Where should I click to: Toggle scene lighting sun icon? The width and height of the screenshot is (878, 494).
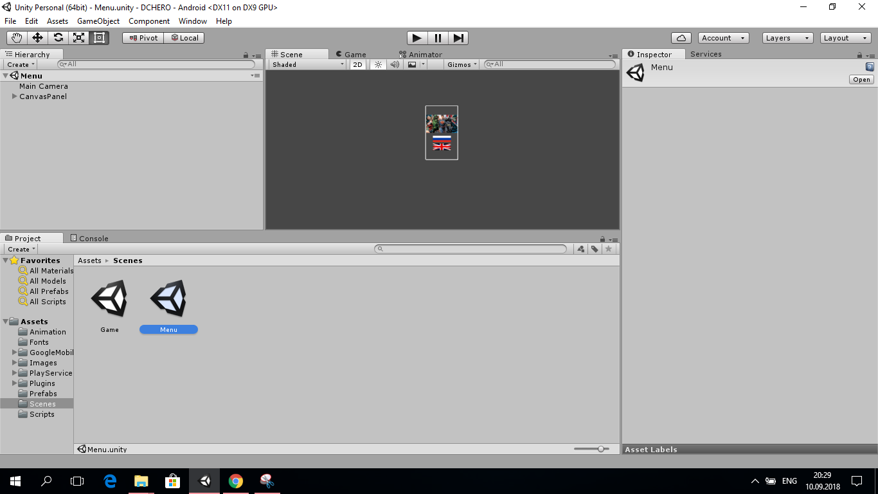pyautogui.click(x=378, y=64)
